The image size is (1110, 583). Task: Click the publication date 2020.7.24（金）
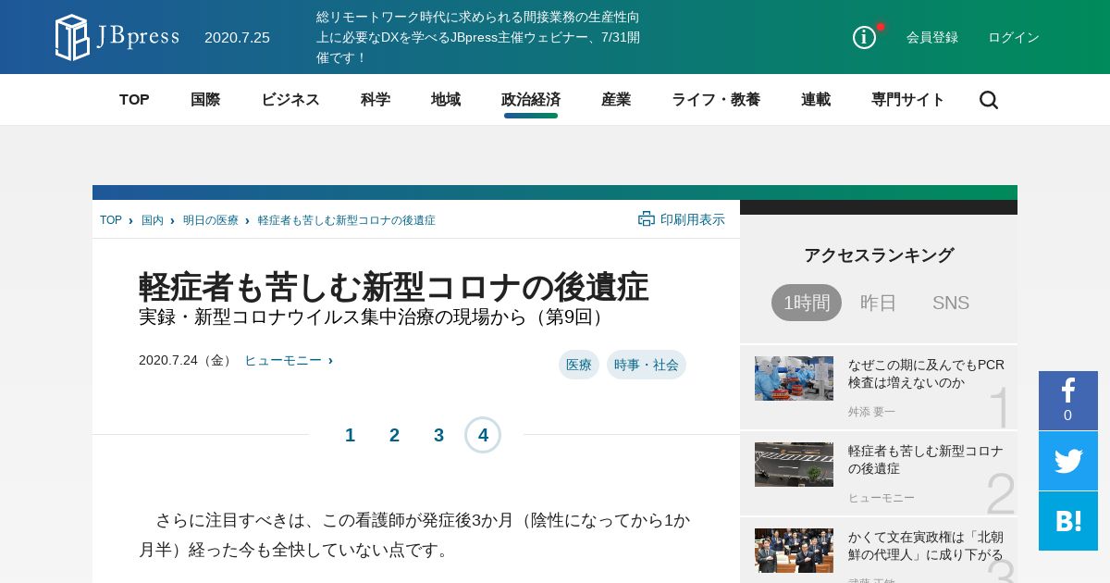pos(187,360)
